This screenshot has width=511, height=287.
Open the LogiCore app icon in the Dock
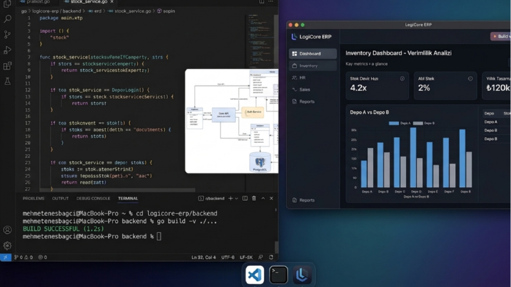coord(302,275)
